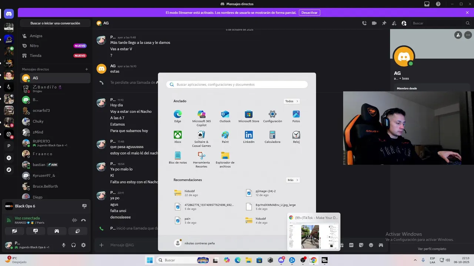Open Explorador de archivos
The width and height of the screenshot is (474, 266).
pyautogui.click(x=225, y=160)
